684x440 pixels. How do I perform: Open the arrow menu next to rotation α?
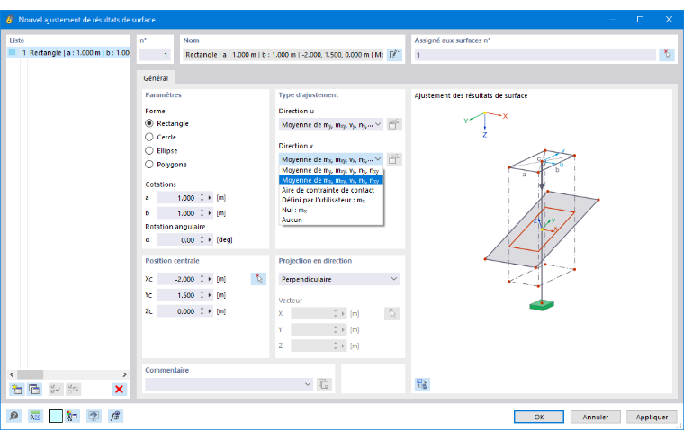[210, 240]
